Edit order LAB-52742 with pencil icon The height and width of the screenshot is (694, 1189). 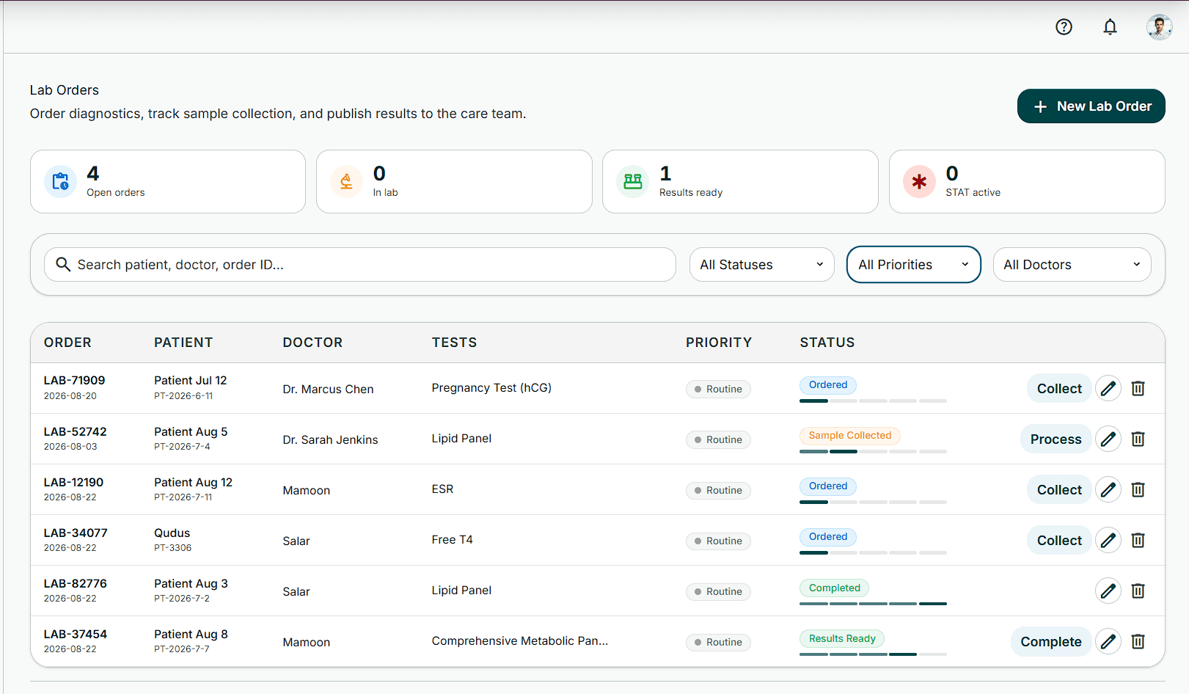tap(1108, 439)
